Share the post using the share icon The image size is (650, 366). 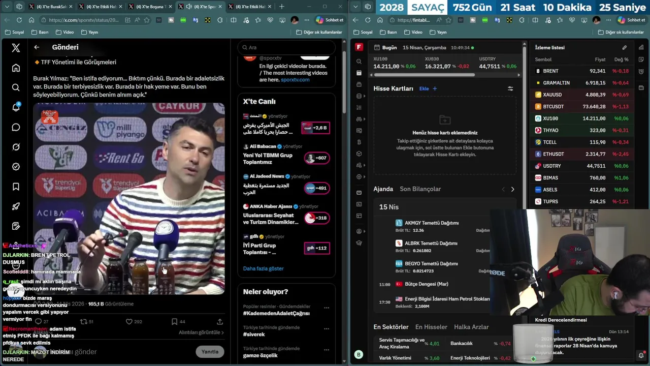pyautogui.click(x=220, y=322)
